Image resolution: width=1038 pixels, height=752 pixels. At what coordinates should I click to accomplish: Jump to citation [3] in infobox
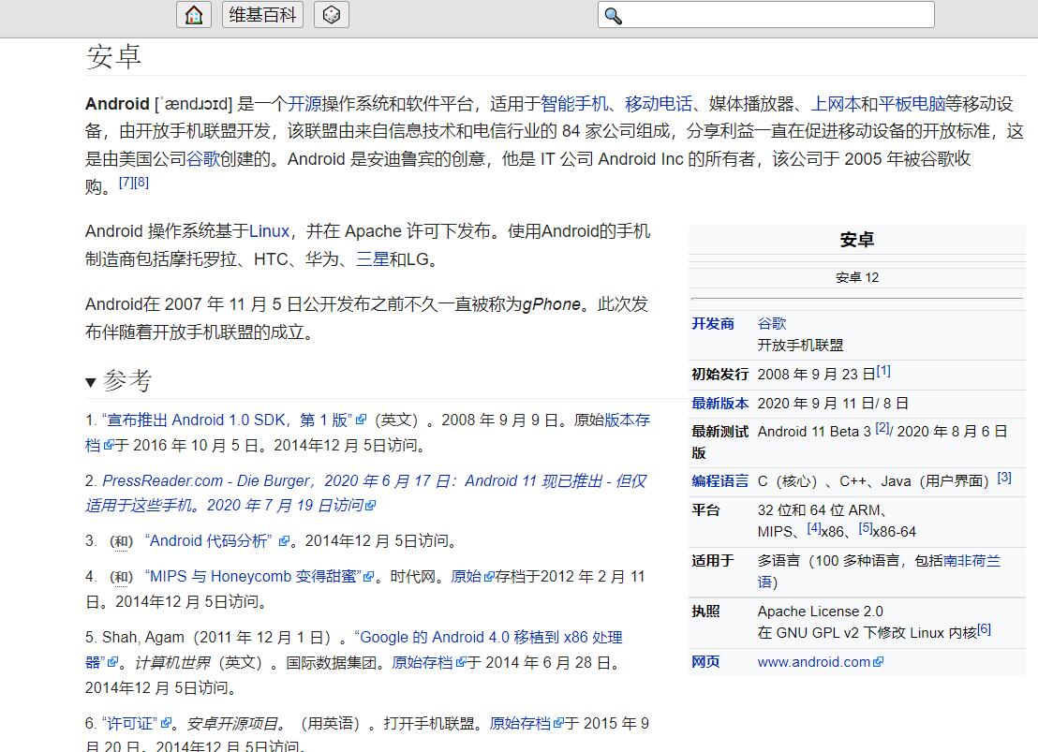click(x=1004, y=478)
